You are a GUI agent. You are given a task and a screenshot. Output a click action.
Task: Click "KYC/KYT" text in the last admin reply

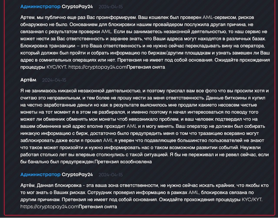coord(252,200)
